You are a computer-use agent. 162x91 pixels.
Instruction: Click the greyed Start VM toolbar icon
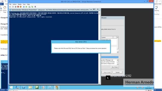(x=13, y=7)
